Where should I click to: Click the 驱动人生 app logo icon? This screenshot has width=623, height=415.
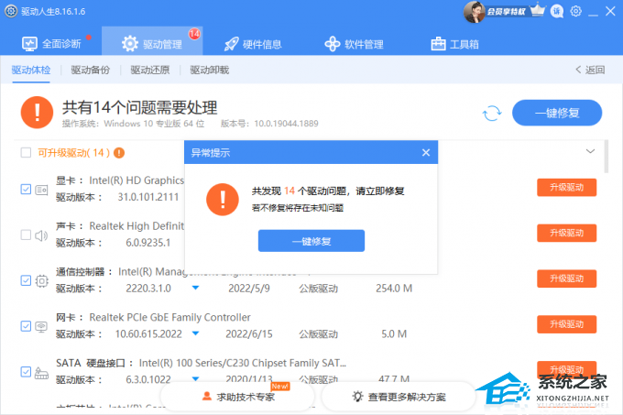point(11,11)
